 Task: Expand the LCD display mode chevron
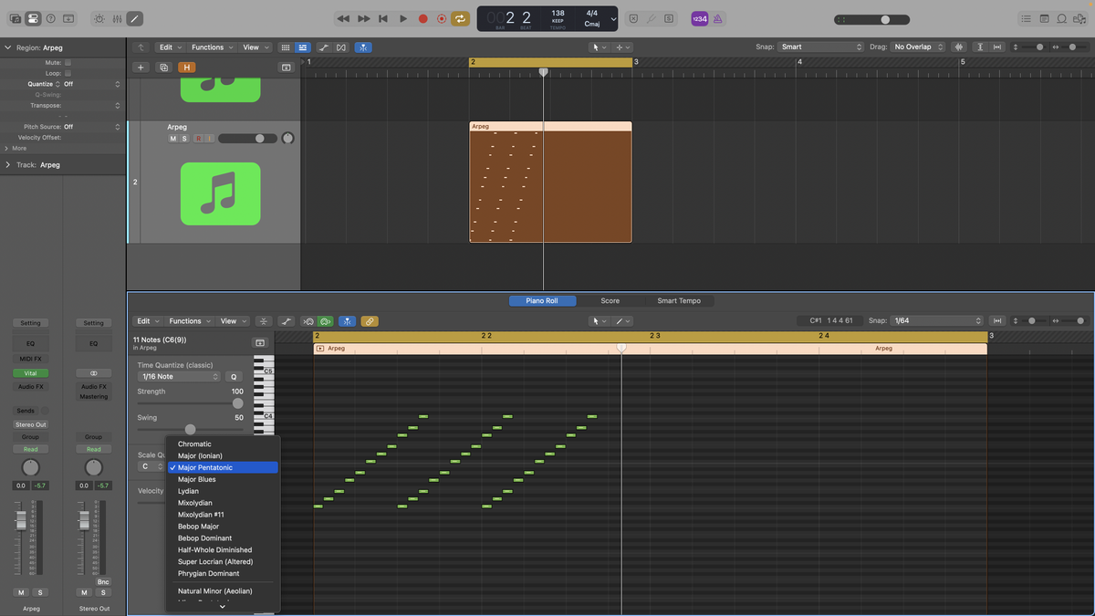[613, 18]
